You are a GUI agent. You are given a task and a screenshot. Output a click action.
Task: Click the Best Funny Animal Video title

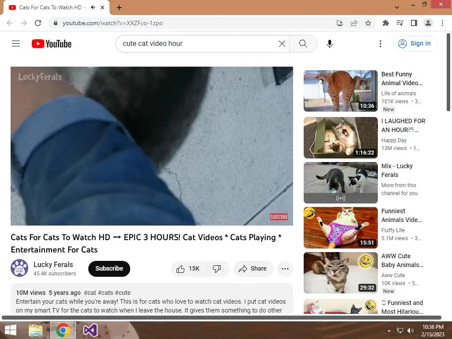coord(402,79)
